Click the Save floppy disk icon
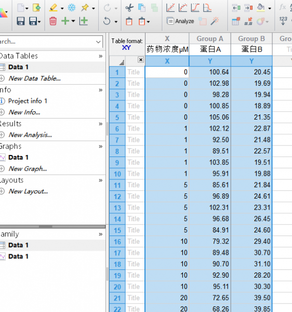 (21, 21)
